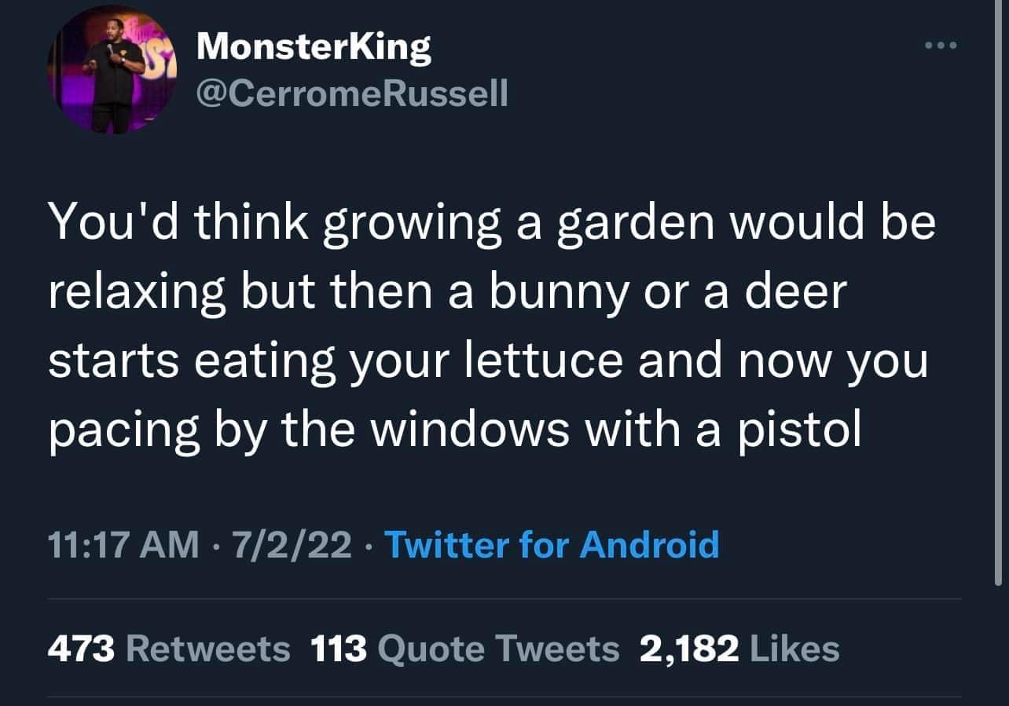Open MonsterKing's profile picture
The image size is (1009, 706).
112,71
